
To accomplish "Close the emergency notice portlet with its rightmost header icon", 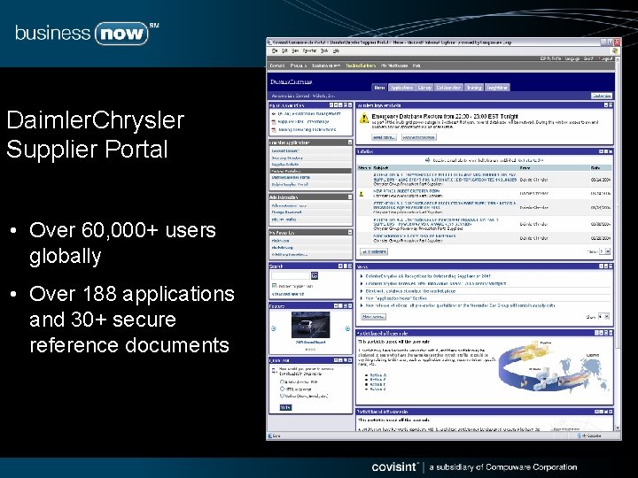I will (x=611, y=104).
